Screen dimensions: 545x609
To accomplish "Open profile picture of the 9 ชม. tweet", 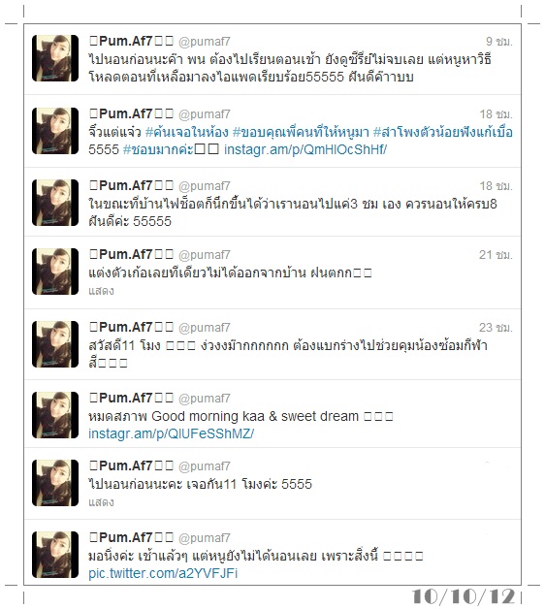I will tap(55, 58).
